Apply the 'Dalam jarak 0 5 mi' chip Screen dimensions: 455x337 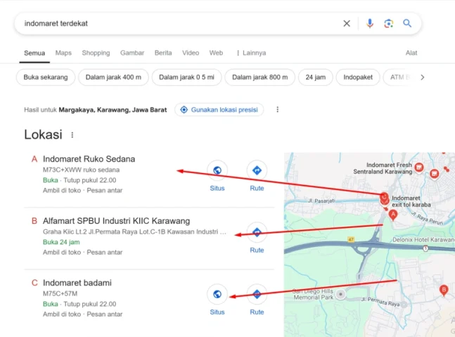[186, 77]
